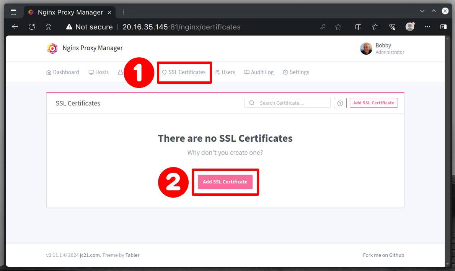Click the password key icon

click(323, 27)
